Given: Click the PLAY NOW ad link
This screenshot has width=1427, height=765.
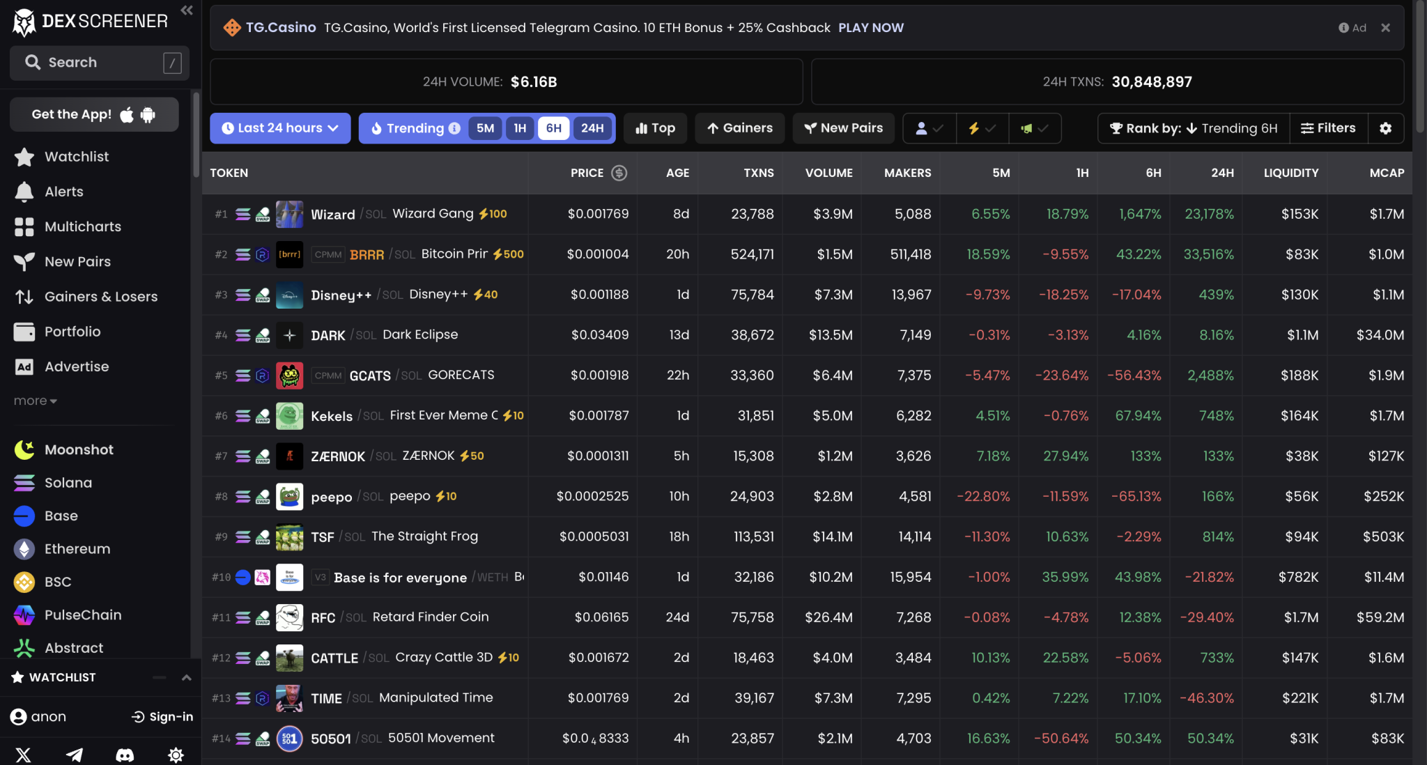Looking at the screenshot, I should pos(871,27).
